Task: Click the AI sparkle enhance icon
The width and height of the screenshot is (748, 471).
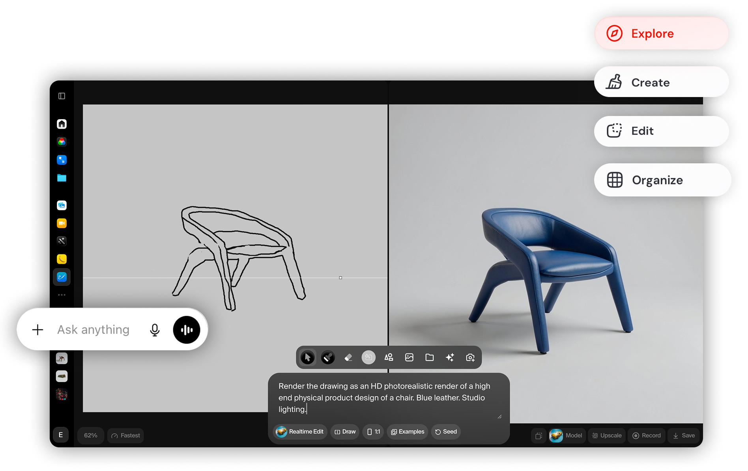Action: pyautogui.click(x=450, y=357)
